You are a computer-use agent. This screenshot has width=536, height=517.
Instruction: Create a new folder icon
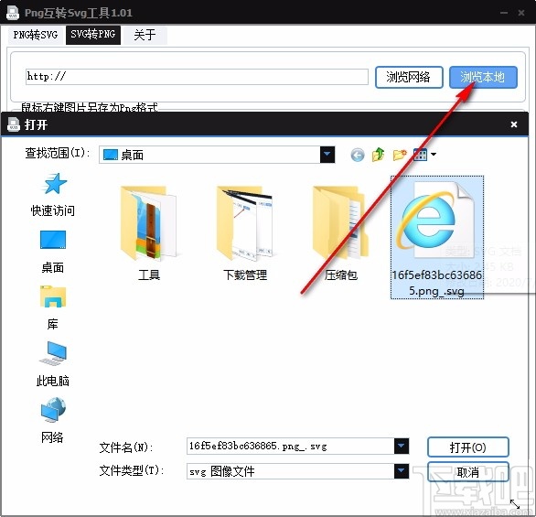click(400, 155)
